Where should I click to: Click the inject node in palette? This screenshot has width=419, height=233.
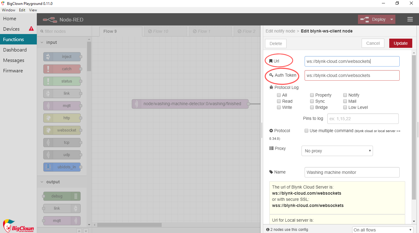coord(62,57)
